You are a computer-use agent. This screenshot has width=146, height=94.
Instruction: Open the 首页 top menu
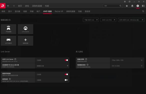(20, 6)
